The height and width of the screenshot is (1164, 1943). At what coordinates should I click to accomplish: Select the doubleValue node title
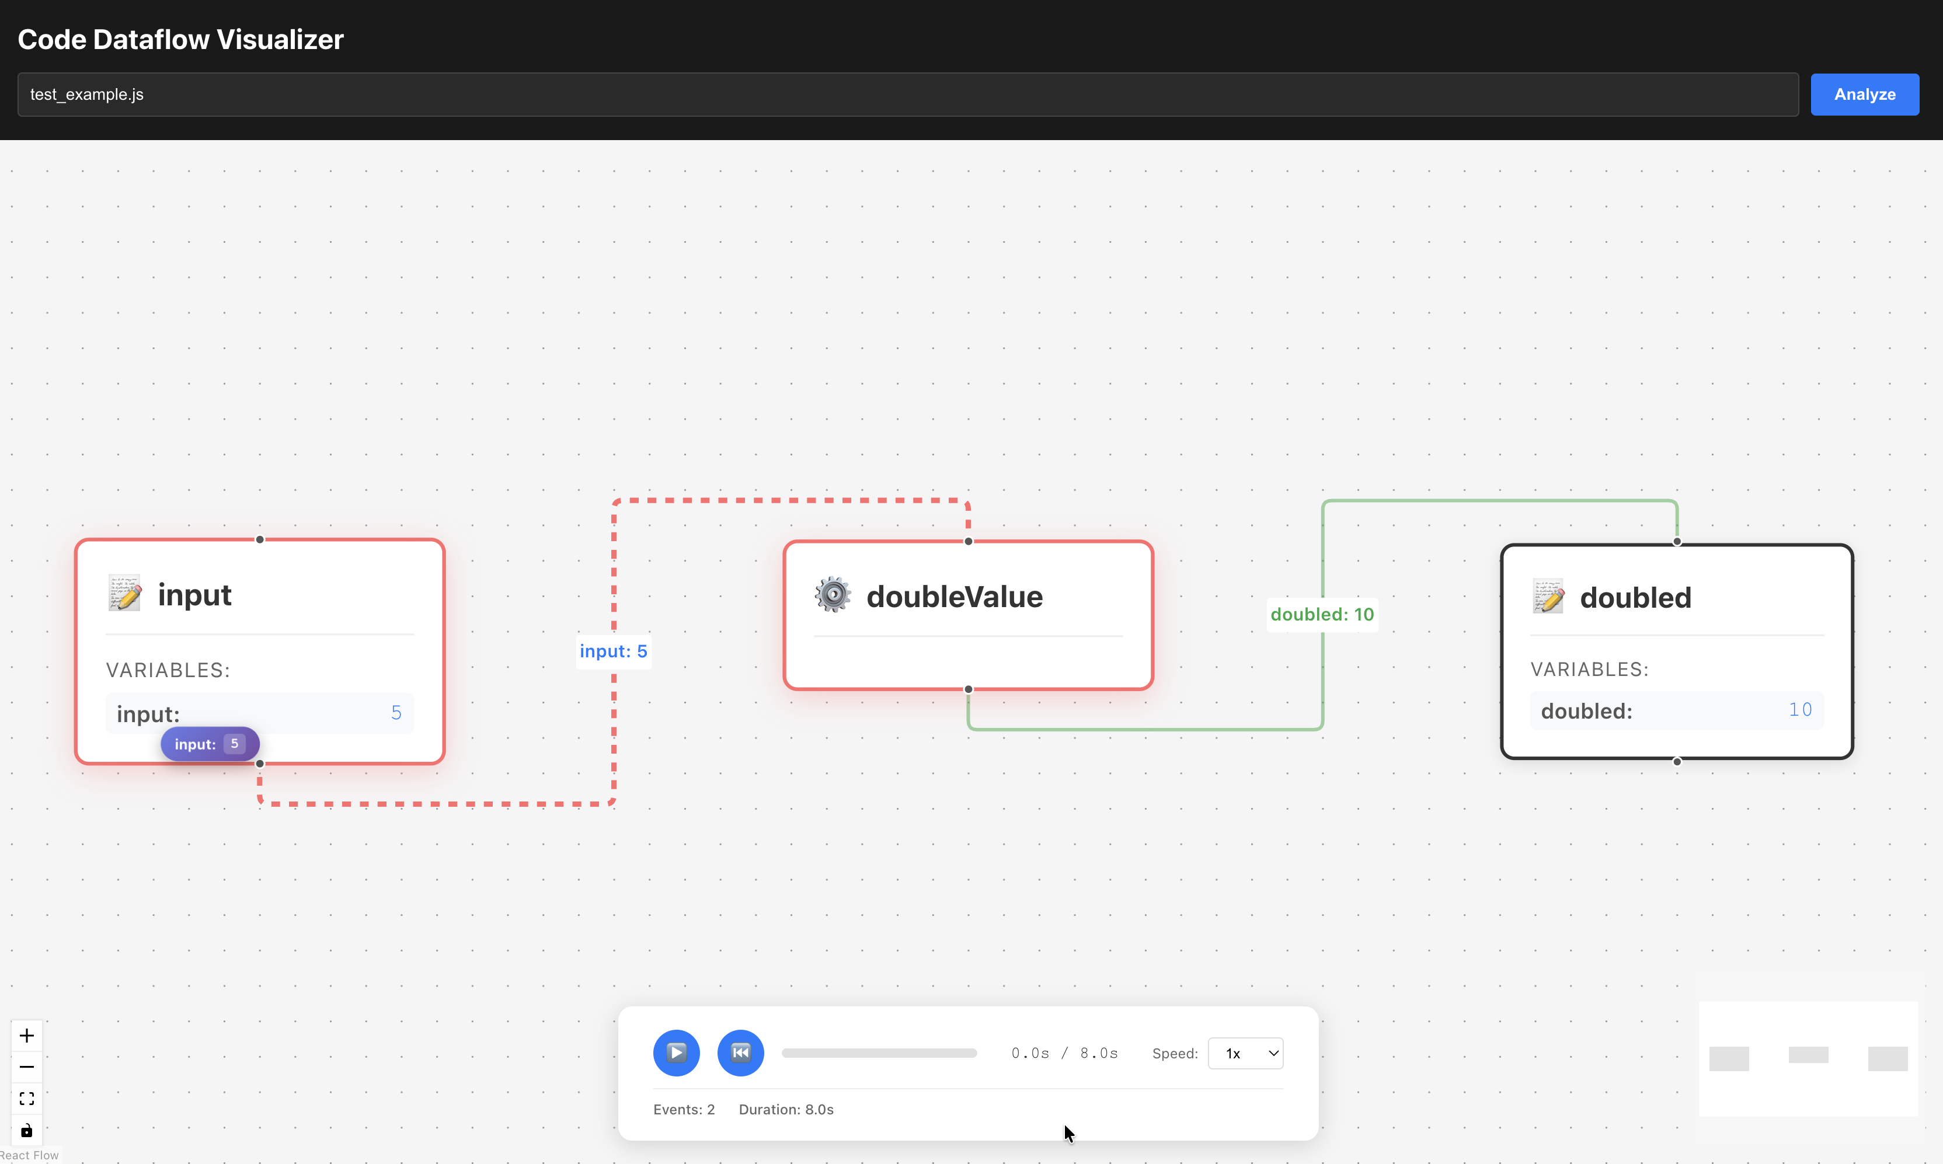click(x=954, y=597)
